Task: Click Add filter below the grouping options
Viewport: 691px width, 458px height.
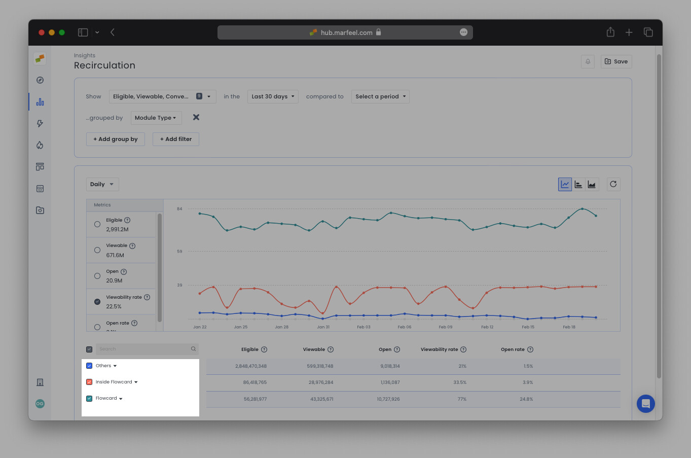Action: (175, 139)
